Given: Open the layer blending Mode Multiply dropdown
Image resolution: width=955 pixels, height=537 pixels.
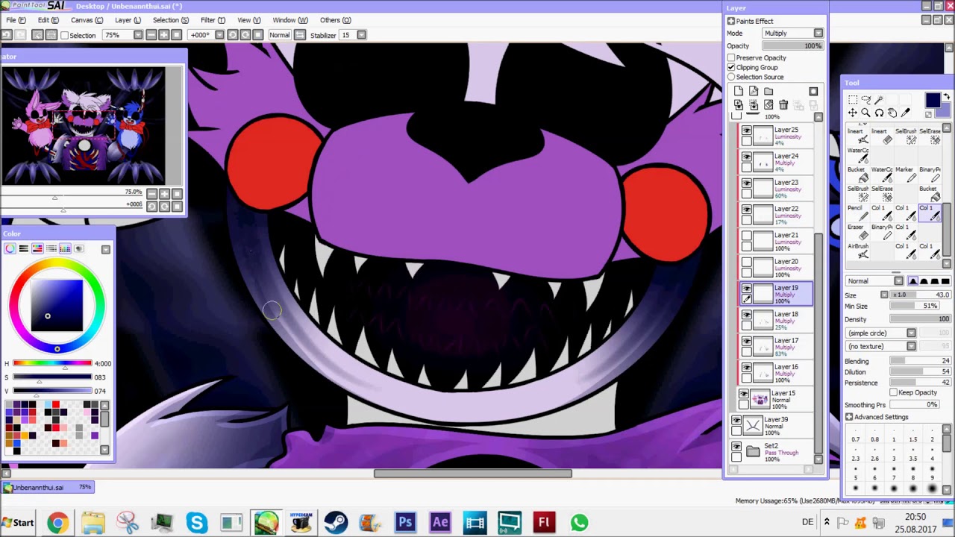Looking at the screenshot, I should tap(792, 33).
